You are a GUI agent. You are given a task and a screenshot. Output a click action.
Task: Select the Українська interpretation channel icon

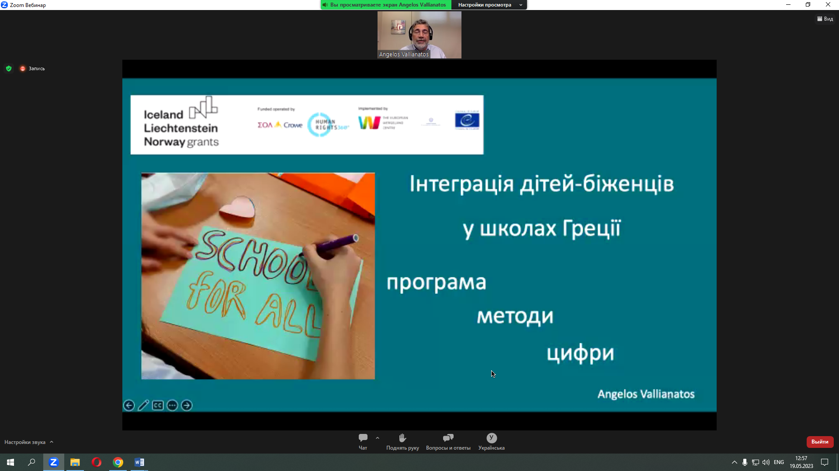click(491, 438)
